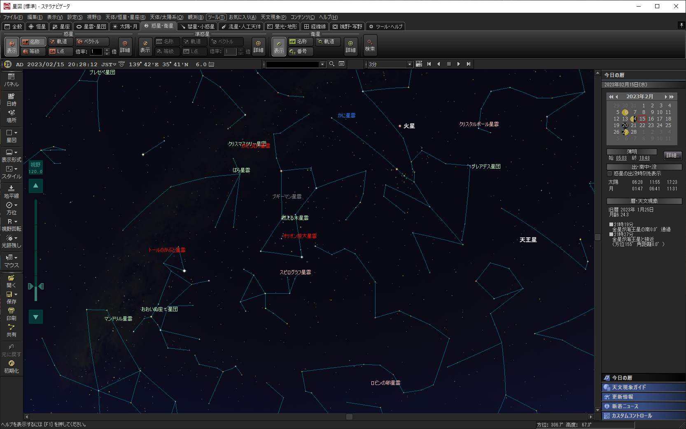Click the list icon next to search magnifier
The image size is (686, 429).
(x=341, y=64)
